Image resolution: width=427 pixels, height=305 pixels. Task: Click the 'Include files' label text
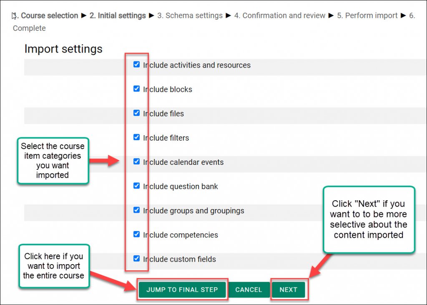[x=163, y=113]
